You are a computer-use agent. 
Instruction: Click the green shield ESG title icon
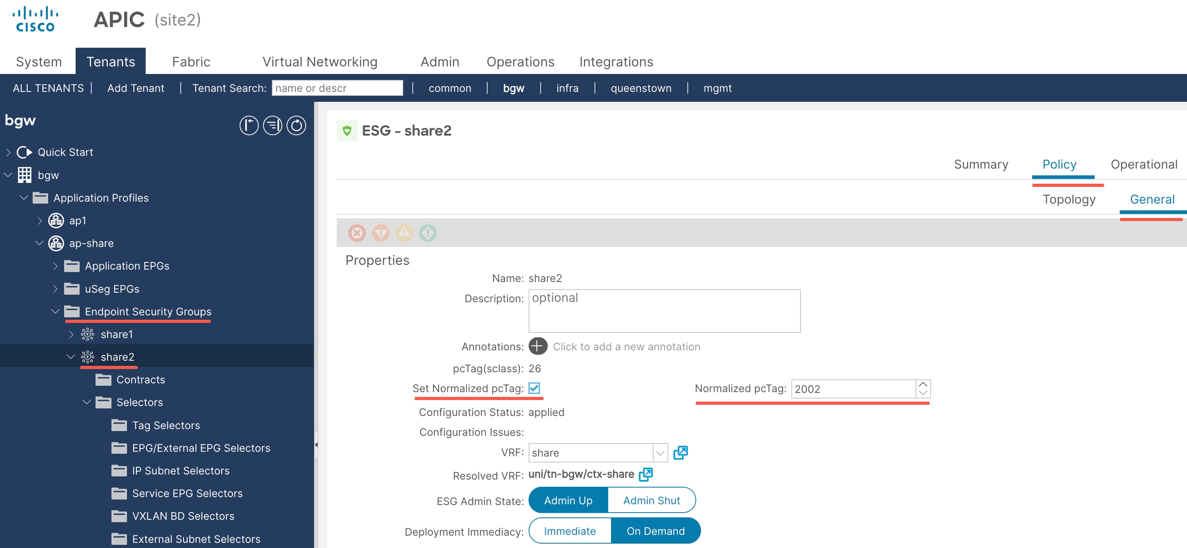(347, 131)
